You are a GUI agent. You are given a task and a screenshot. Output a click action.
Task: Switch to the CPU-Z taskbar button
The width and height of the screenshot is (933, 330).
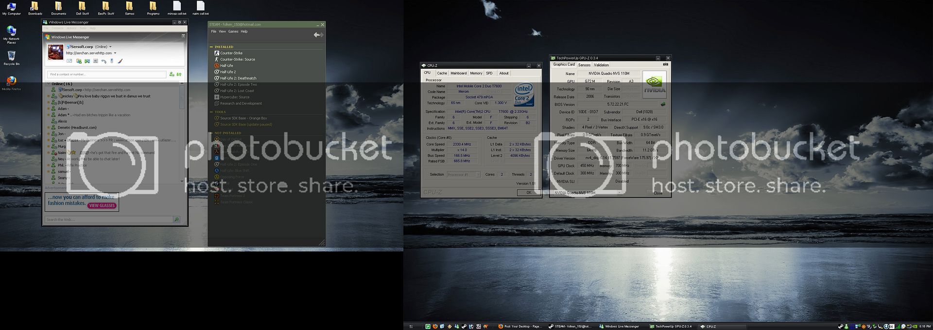[721, 327]
